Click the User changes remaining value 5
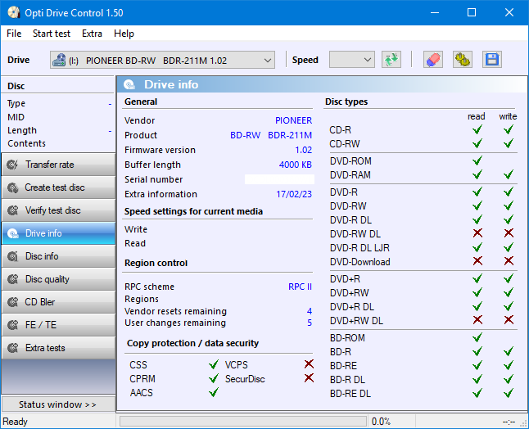Viewport: 529px width, 429px height. click(x=310, y=323)
